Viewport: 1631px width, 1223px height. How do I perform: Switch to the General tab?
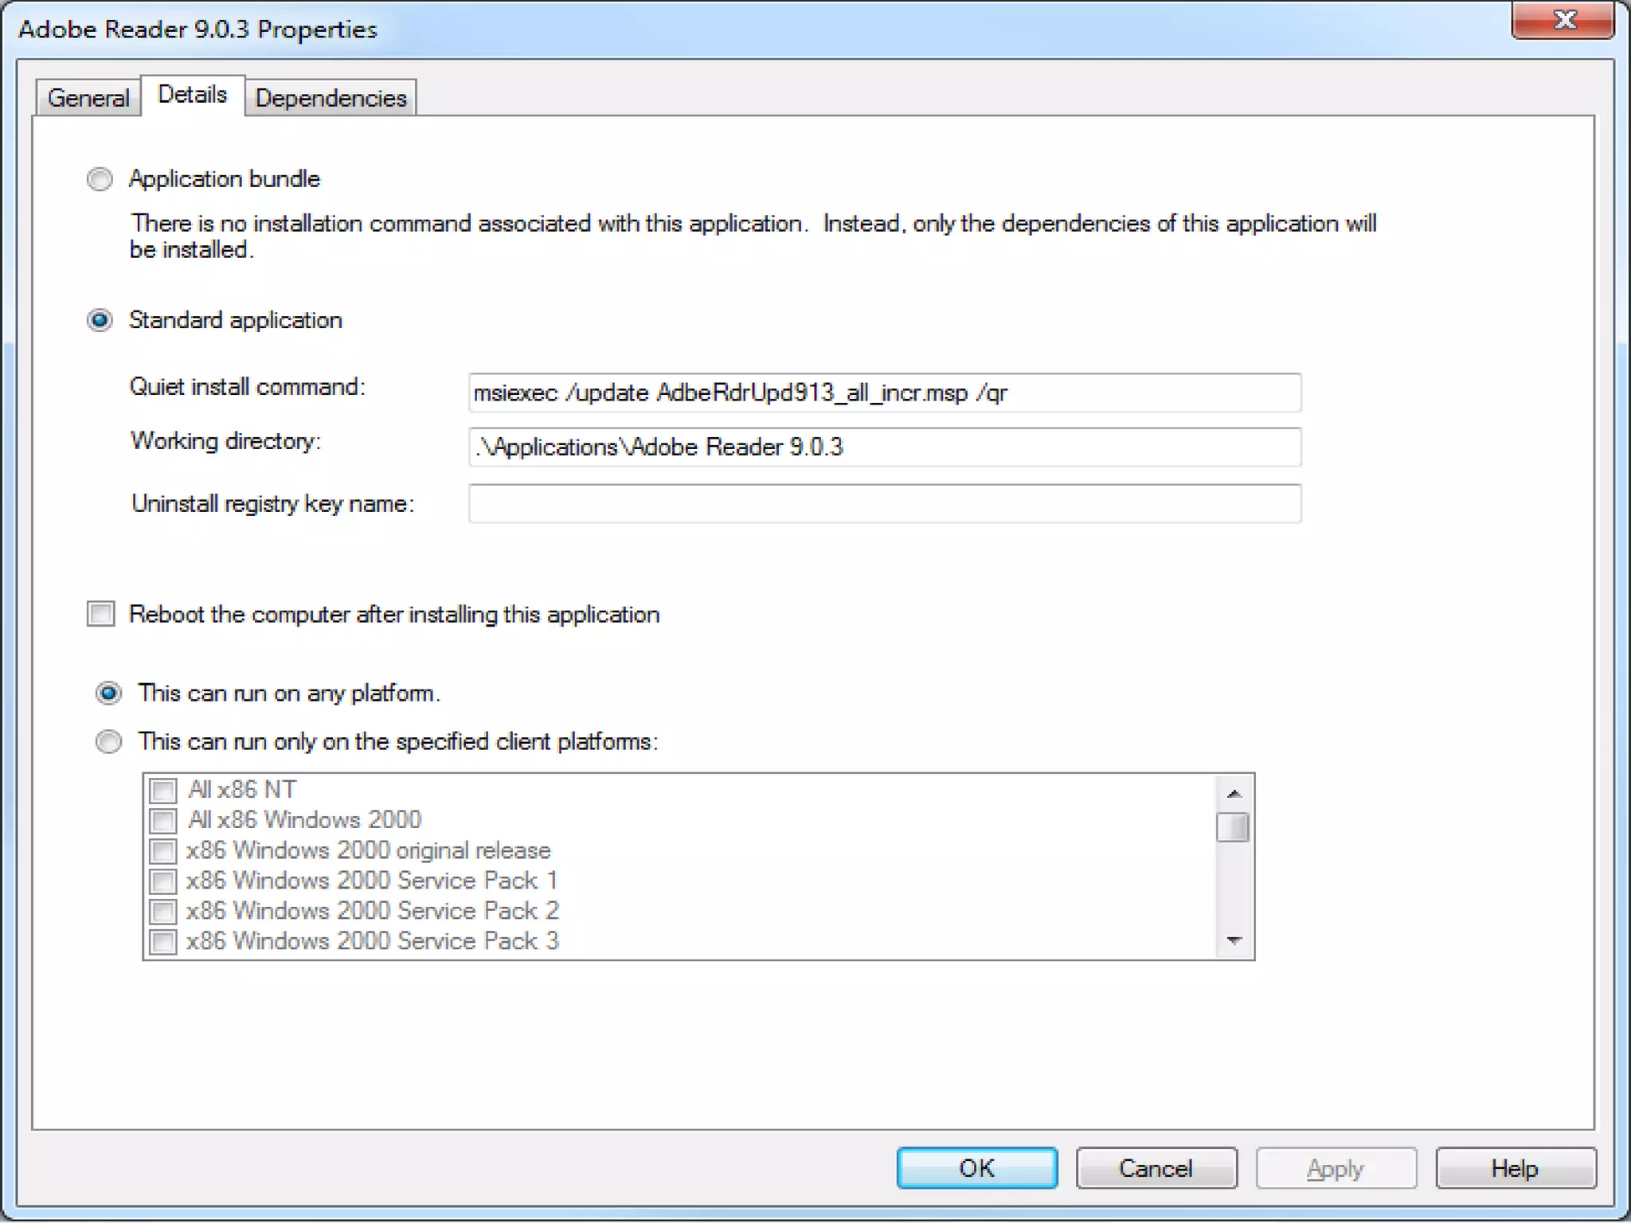88,98
